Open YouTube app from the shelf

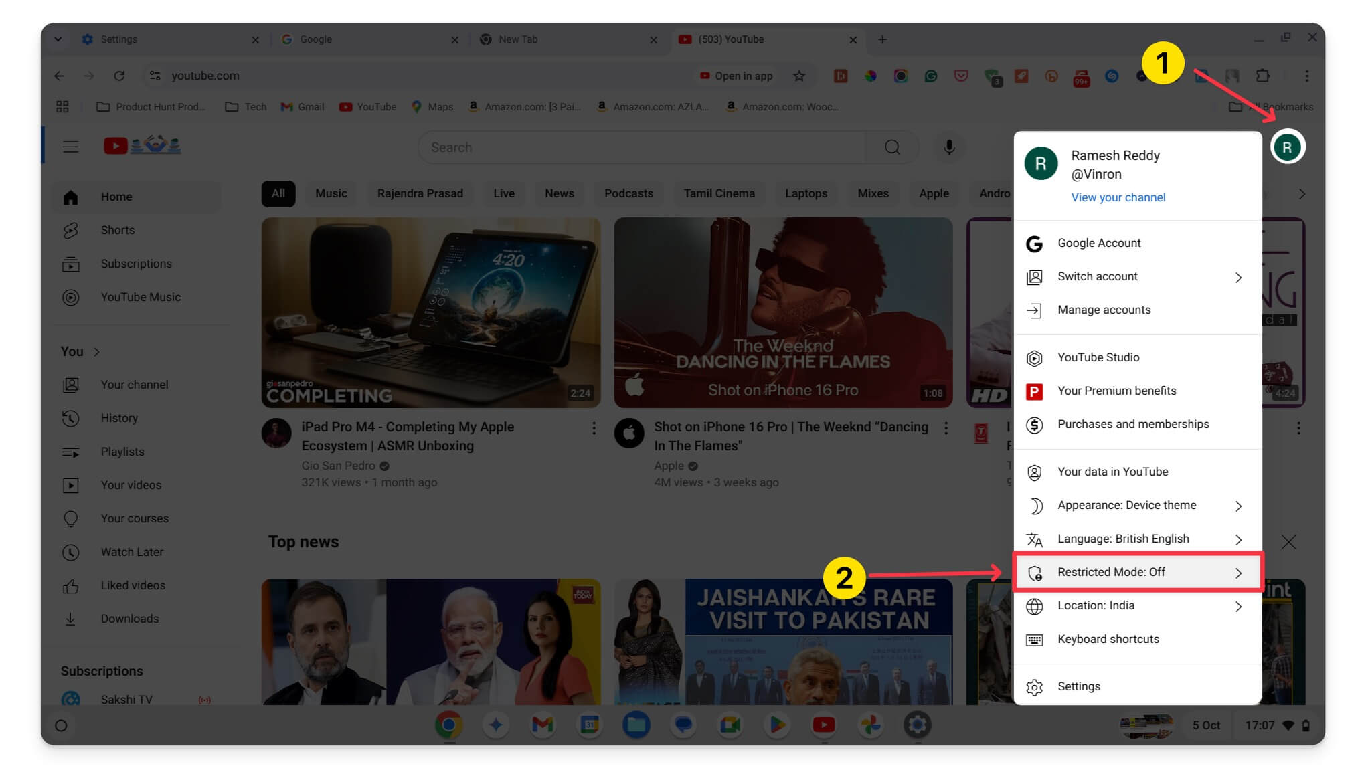pos(823,725)
